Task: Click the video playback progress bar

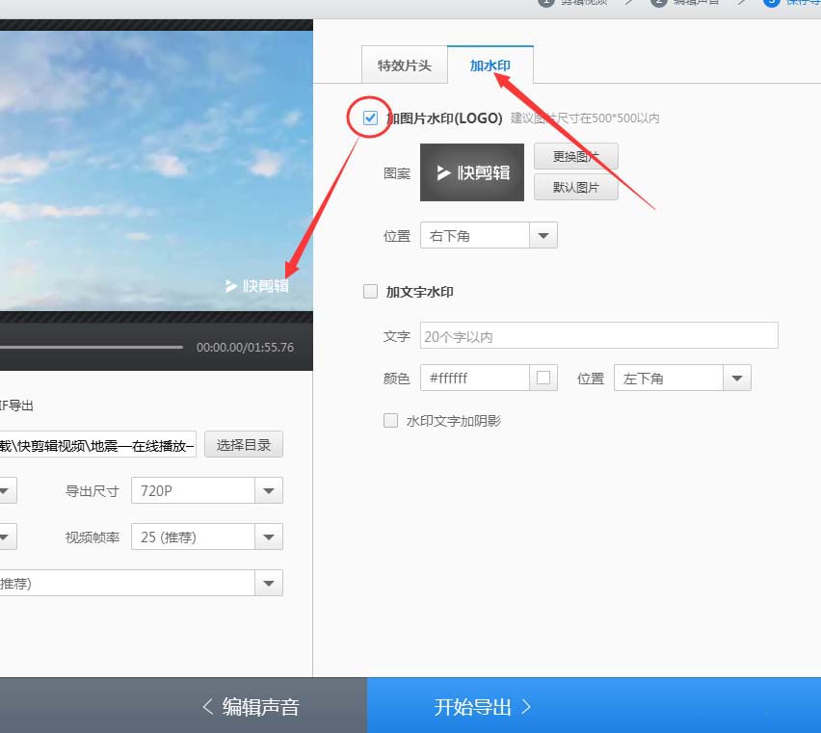Action: 92,347
